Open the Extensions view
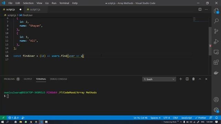The height and width of the screenshot is (124, 221). (216, 62)
